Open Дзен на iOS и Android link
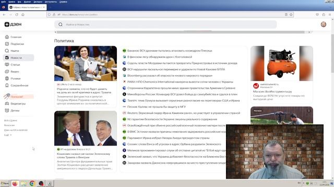The image size is (334, 187). (16, 130)
